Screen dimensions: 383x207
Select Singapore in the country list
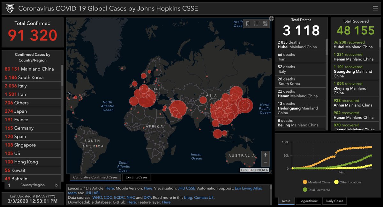pos(32,145)
